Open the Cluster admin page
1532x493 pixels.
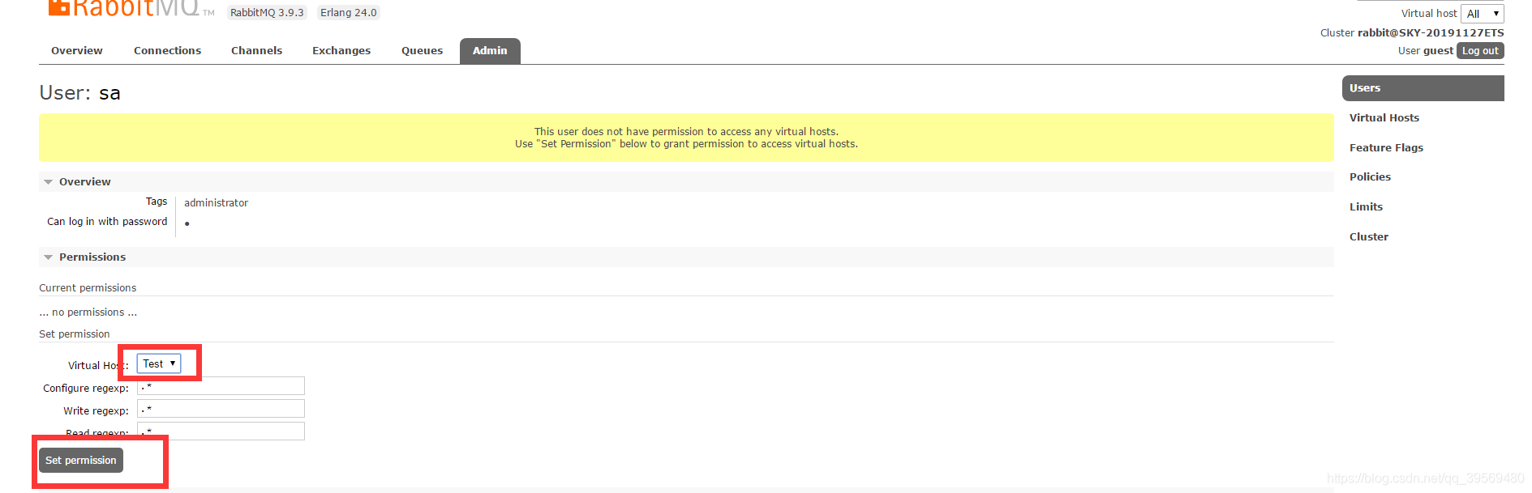pyautogui.click(x=1369, y=236)
